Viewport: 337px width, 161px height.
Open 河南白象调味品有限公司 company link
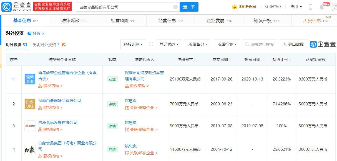[60, 101]
